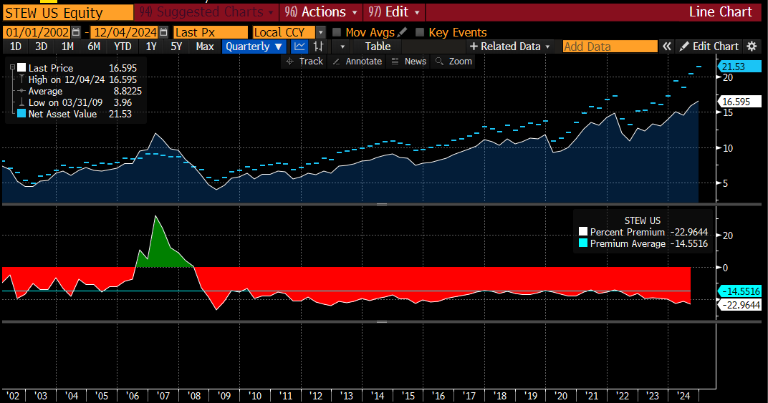Open the Edit menu
This screenshot has width=768, height=403.
point(394,11)
